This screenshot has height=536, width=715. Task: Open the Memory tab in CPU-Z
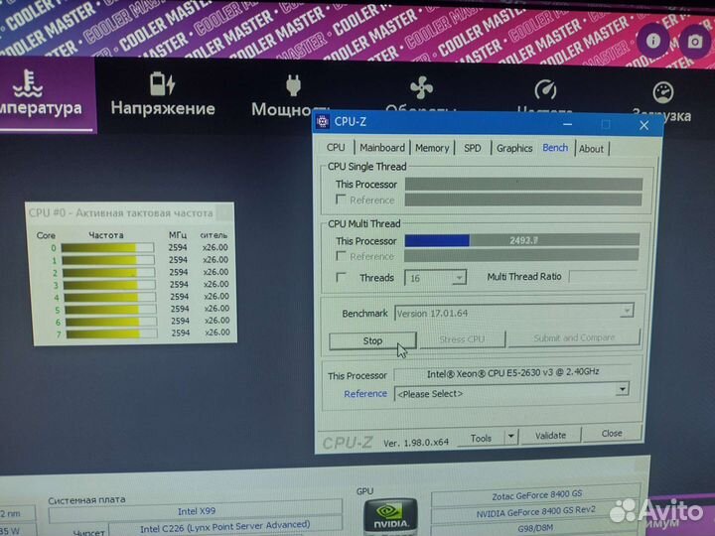[x=432, y=148]
